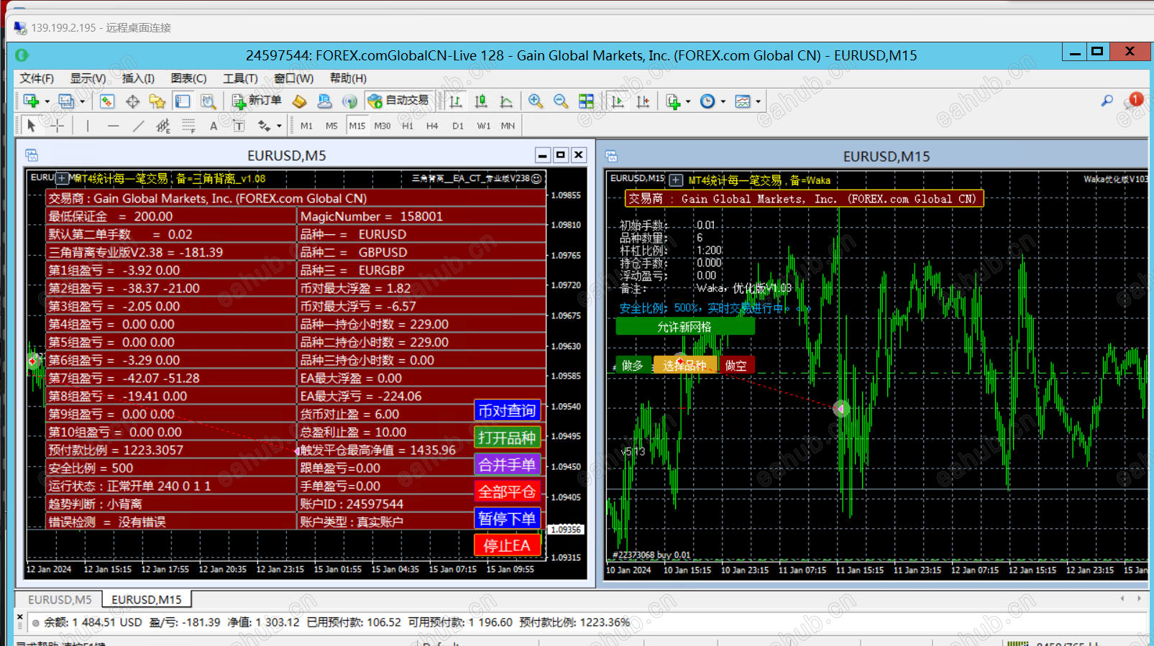Tile the chart windows
The height and width of the screenshot is (646, 1154).
click(586, 101)
